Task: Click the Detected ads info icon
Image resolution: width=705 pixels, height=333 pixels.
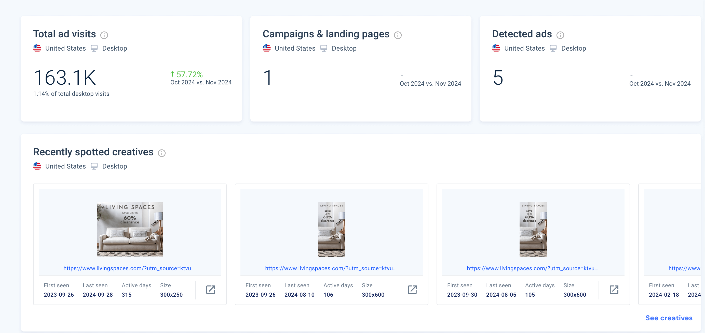Action: coord(560,35)
